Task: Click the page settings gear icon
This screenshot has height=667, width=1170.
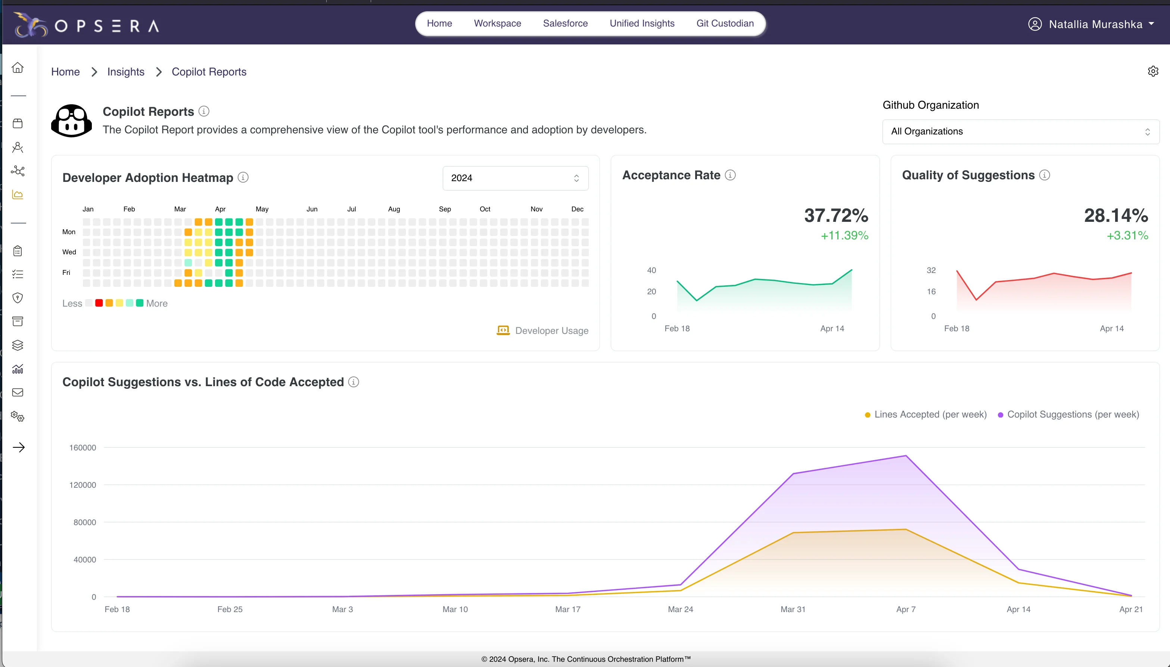Action: (1153, 71)
